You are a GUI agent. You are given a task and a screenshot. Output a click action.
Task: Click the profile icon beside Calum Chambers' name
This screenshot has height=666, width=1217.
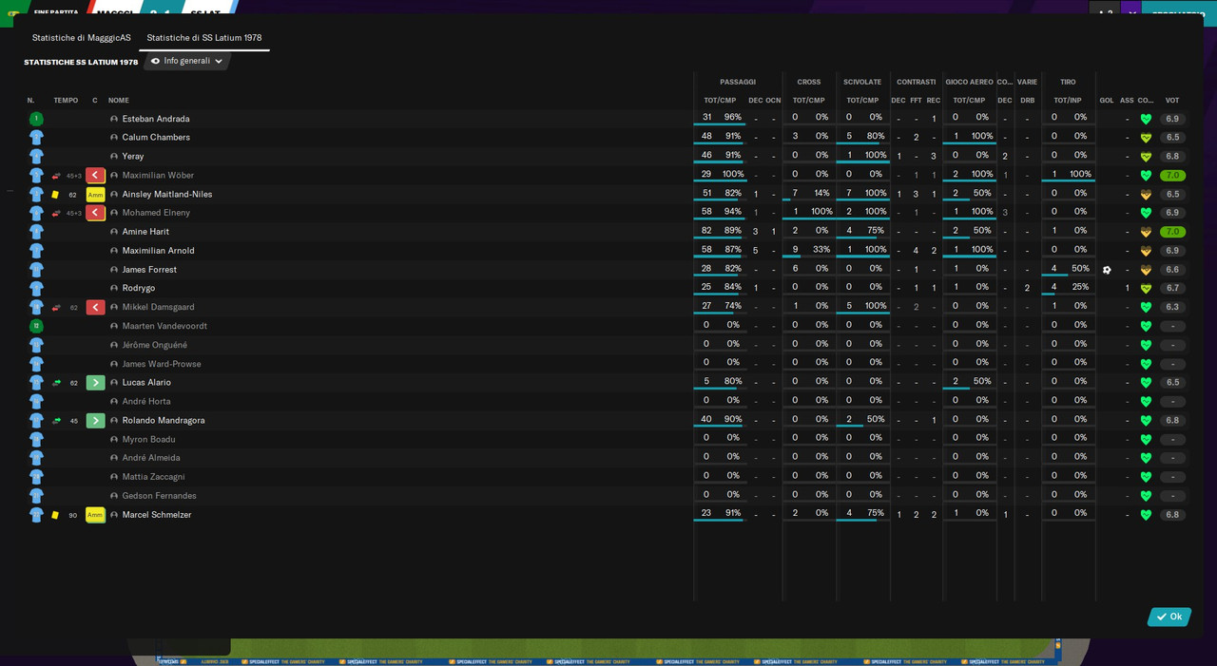[x=114, y=138]
